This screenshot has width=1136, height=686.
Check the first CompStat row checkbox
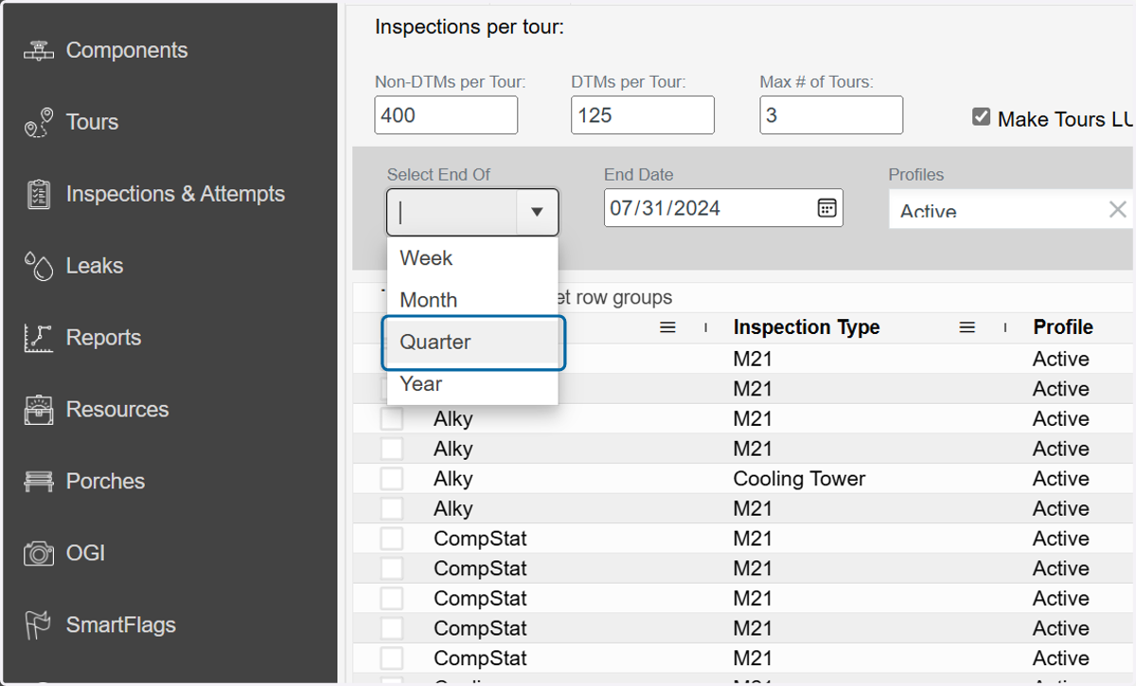(x=392, y=539)
